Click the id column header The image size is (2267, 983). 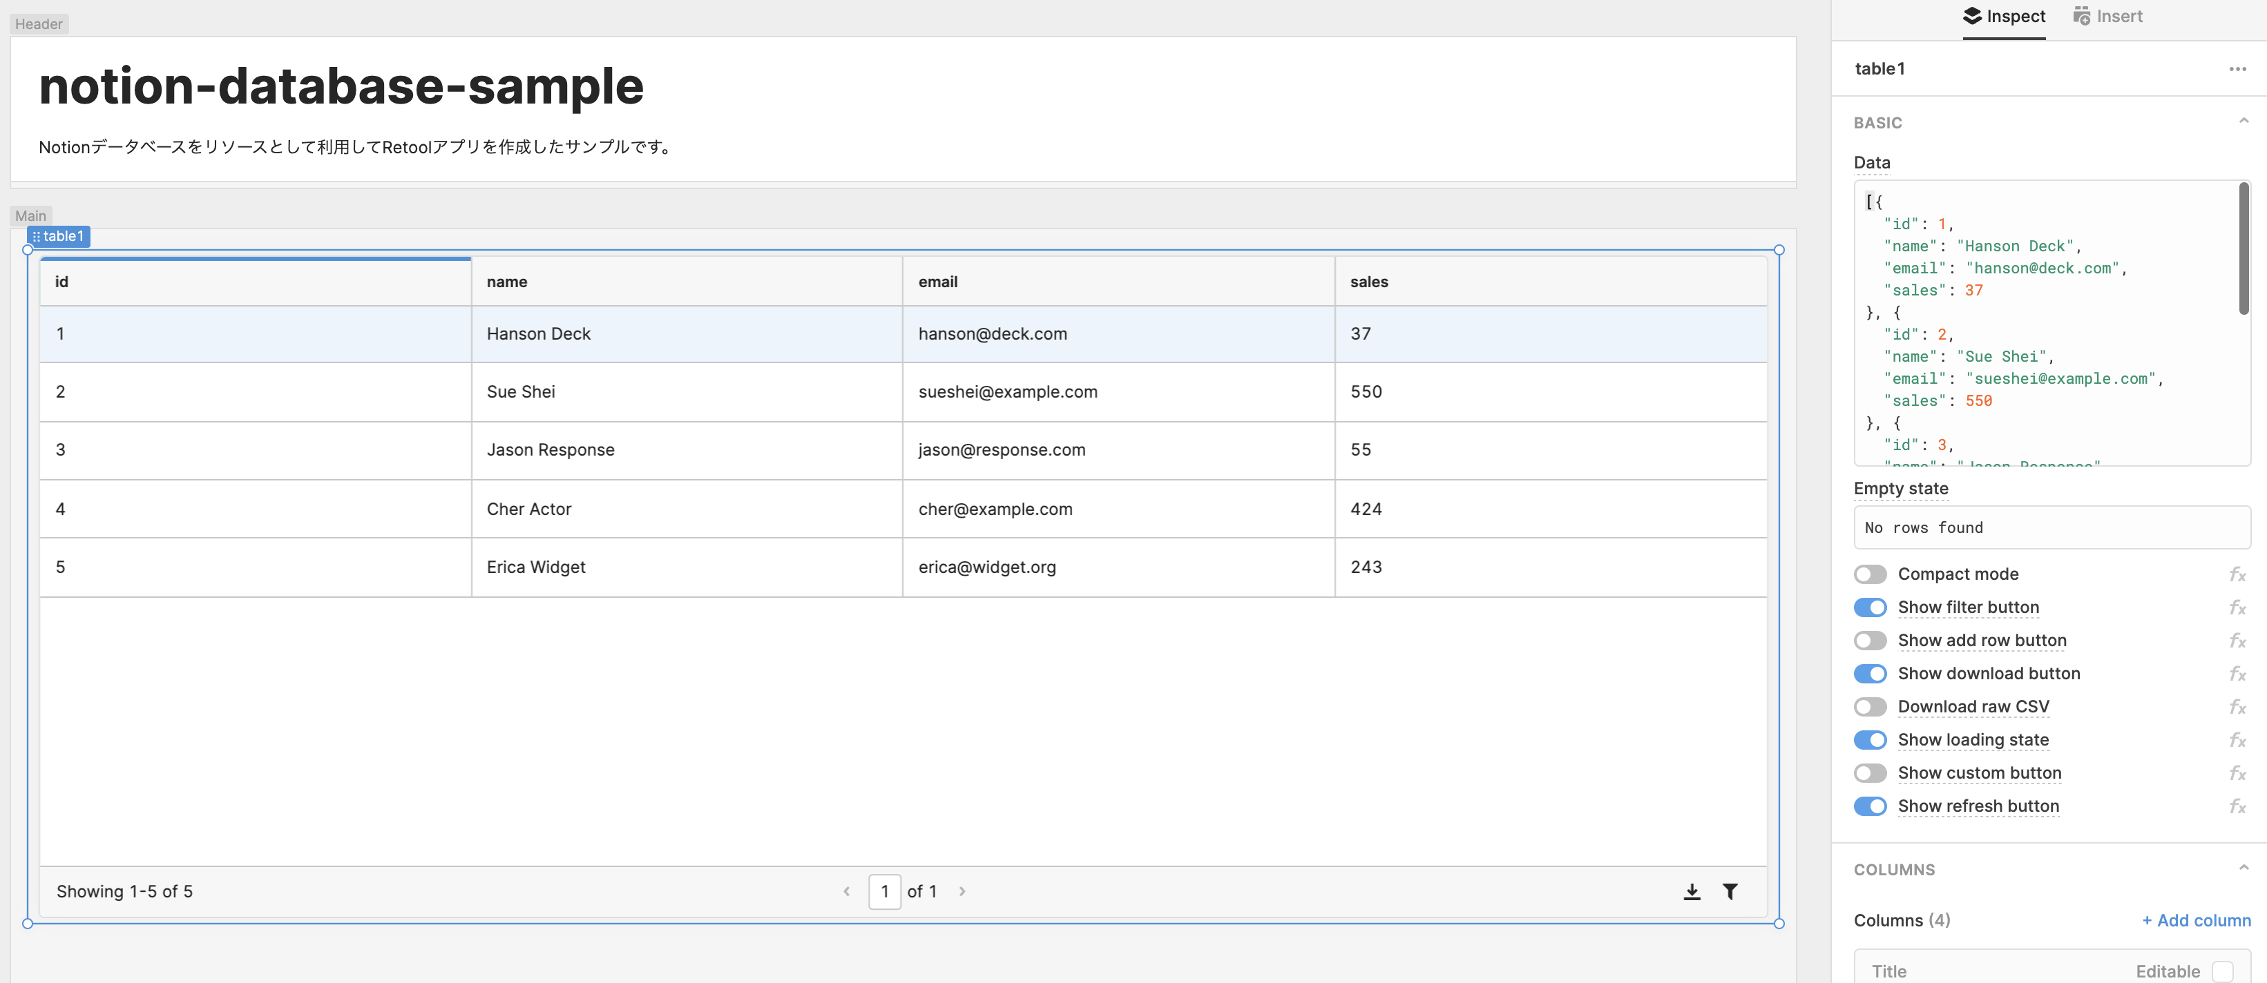255,282
